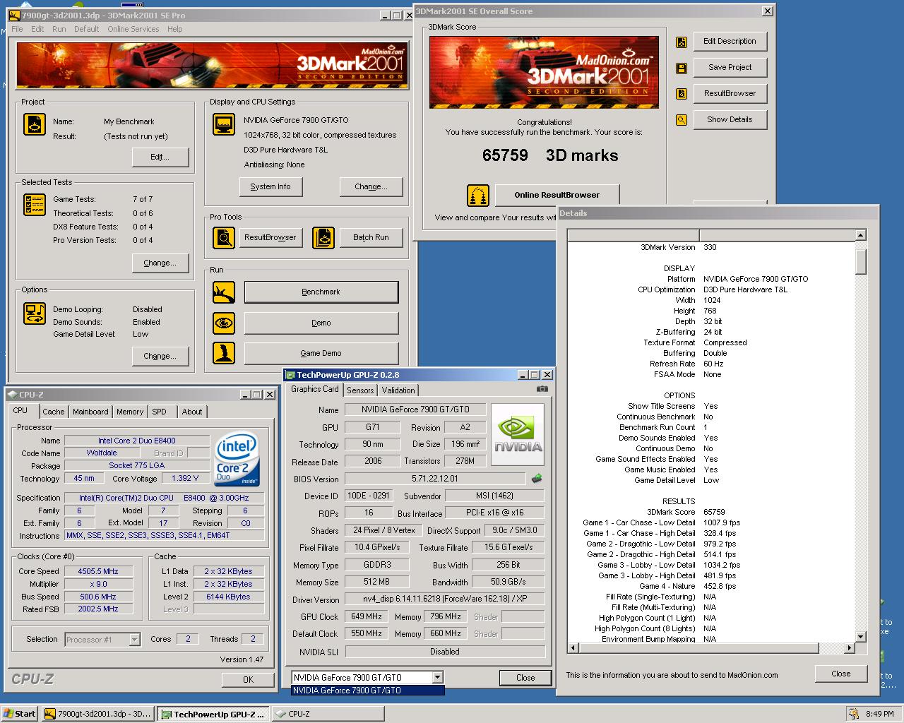Switch to the SPD tab in CPU-Z

click(160, 412)
